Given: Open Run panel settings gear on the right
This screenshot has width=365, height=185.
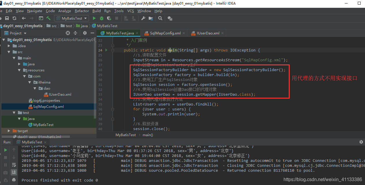Looking at the screenshot, I should click(361, 142).
